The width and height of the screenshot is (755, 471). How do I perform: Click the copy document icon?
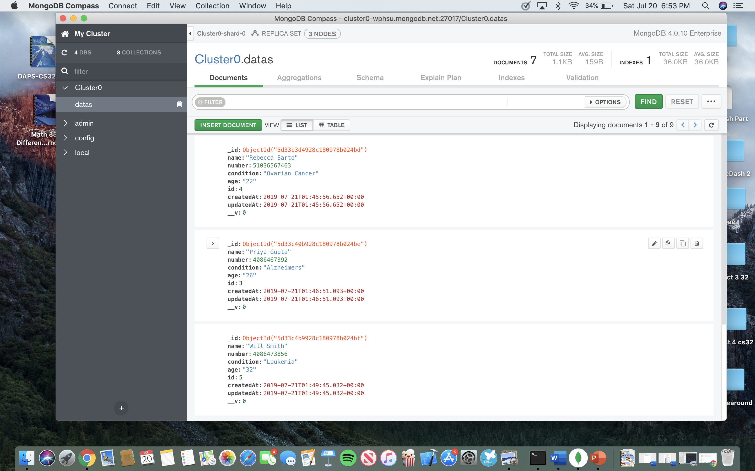(668, 243)
